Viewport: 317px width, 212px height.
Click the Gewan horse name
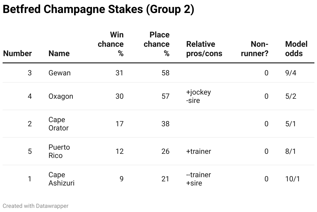pyautogui.click(x=60, y=73)
